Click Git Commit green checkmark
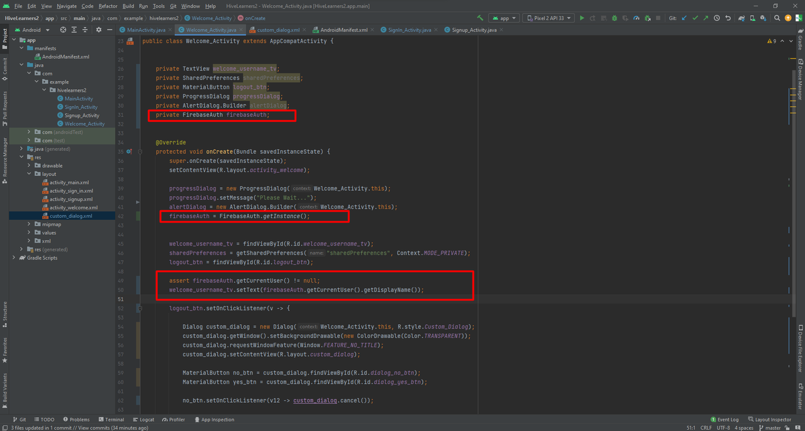The height and width of the screenshot is (431, 805). pos(695,18)
